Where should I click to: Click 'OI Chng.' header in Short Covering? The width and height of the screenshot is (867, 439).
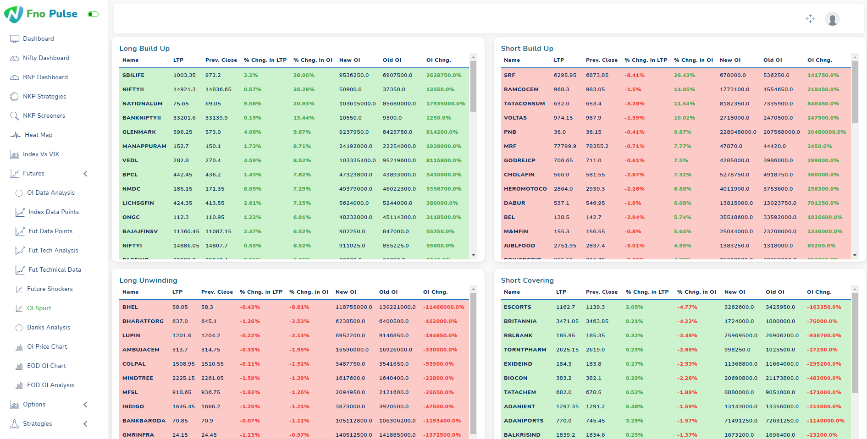point(819,292)
